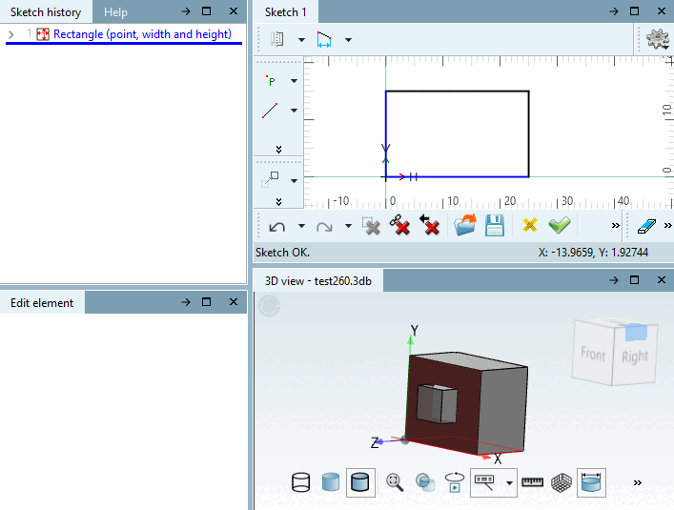Click the delete constraints icon with red X

(399, 225)
